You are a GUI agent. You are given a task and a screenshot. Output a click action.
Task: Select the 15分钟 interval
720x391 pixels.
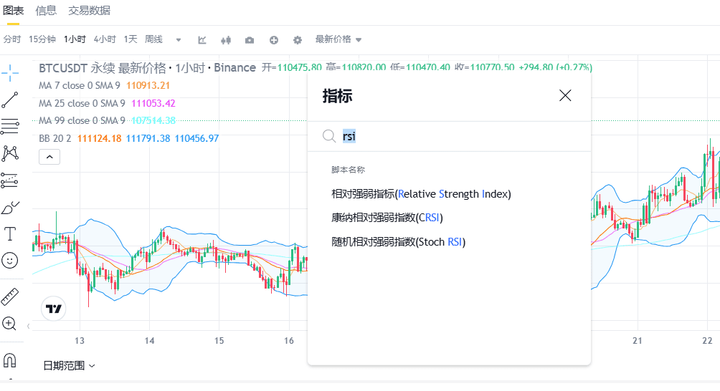[x=42, y=39]
